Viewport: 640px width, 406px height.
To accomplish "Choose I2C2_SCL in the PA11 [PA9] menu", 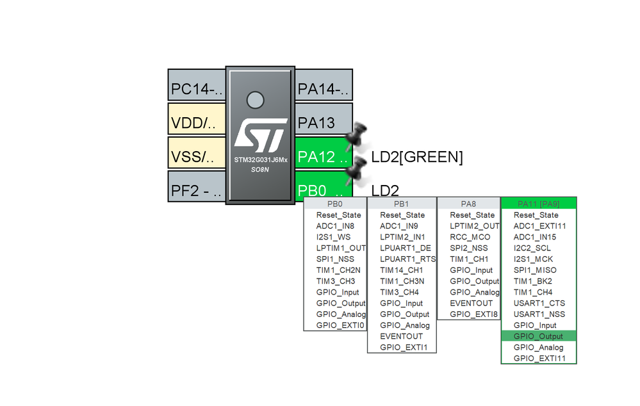I will pyautogui.click(x=539, y=248).
